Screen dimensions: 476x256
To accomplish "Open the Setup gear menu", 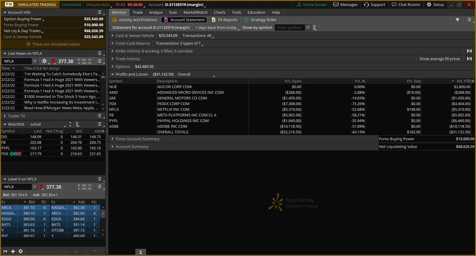I will (435, 4).
